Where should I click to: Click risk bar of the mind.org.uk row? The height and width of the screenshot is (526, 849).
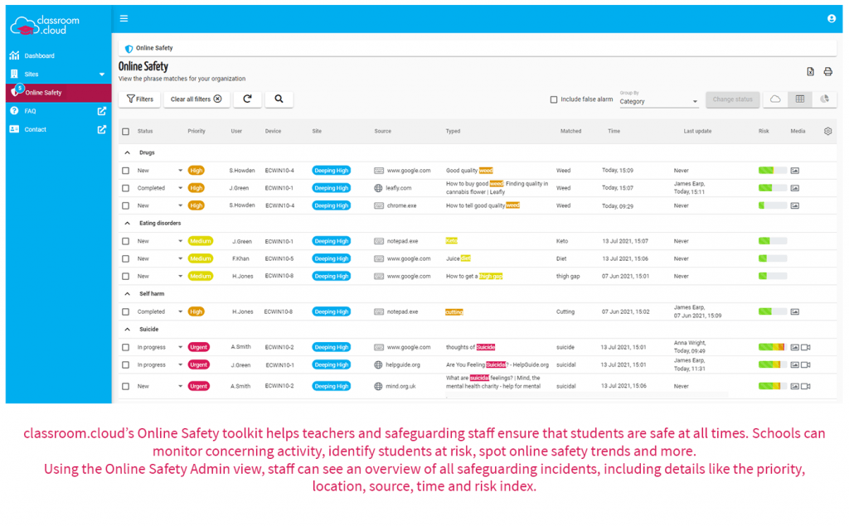(x=771, y=386)
